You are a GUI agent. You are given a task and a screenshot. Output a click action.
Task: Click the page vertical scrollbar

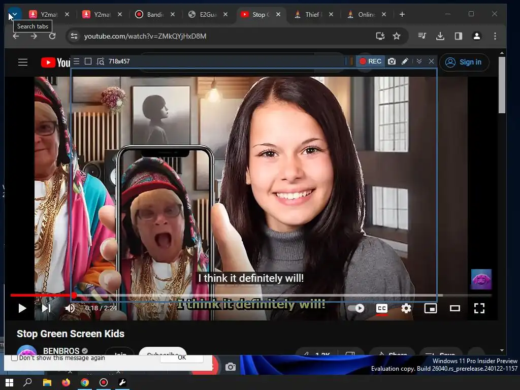click(502, 85)
